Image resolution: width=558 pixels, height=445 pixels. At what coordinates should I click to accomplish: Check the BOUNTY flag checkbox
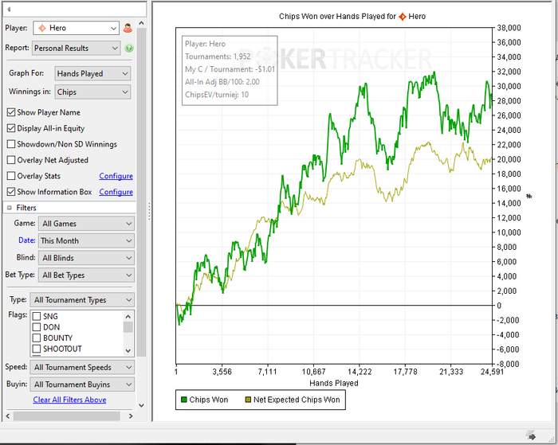click(36, 338)
